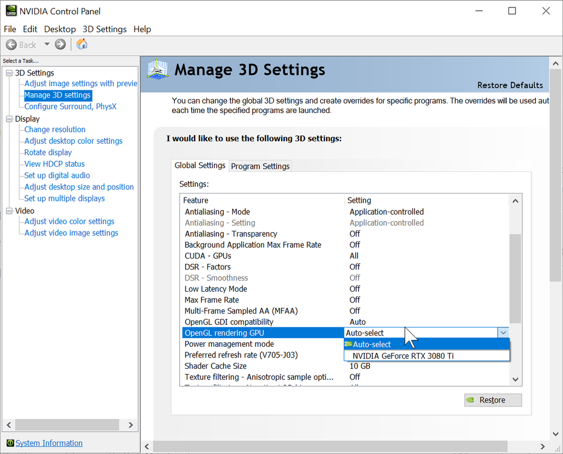This screenshot has height=454, width=563.
Task: Open Adjust video color settings
Action: pos(69,221)
